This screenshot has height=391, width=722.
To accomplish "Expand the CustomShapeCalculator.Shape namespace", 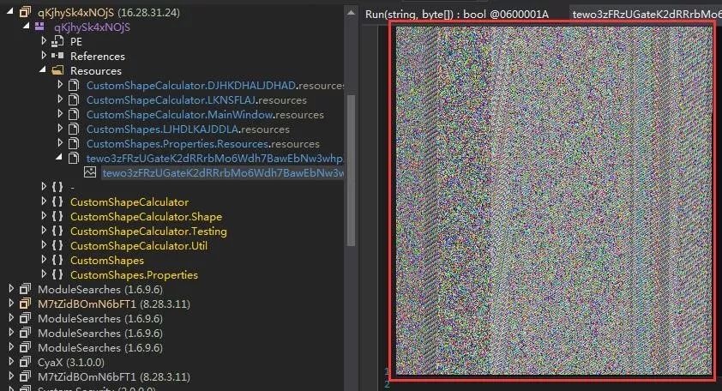I will (44, 217).
